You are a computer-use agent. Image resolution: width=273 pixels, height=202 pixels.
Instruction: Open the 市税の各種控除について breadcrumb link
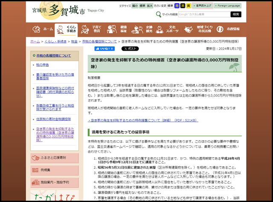coord(99,41)
